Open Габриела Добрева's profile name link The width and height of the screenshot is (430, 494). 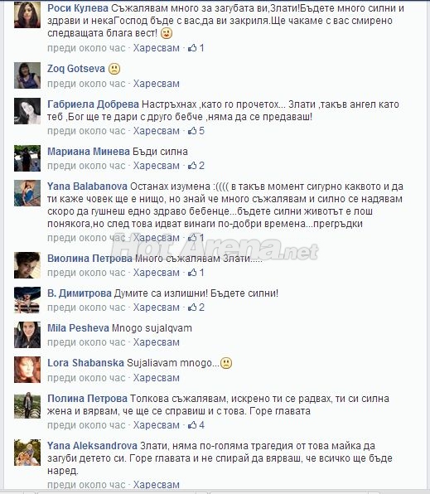[x=94, y=104]
